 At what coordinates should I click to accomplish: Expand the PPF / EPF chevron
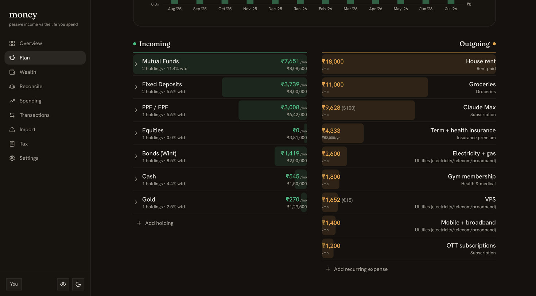[136, 110]
